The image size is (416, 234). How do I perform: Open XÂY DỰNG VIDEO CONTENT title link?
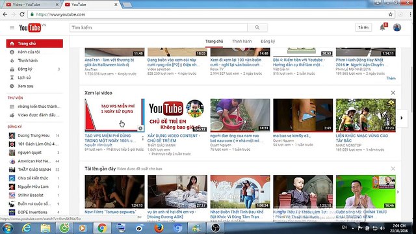coord(174,138)
